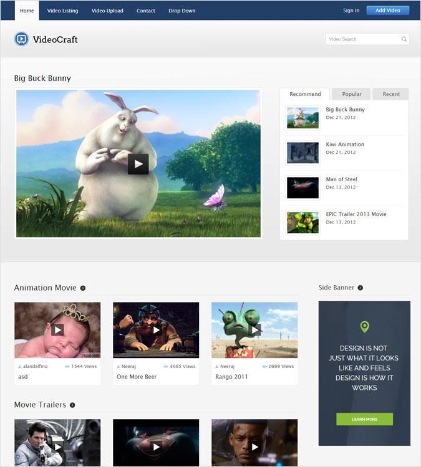Image resolution: width=421 pixels, height=467 pixels.
Task: Click the One More Beer title
Action: click(x=137, y=377)
